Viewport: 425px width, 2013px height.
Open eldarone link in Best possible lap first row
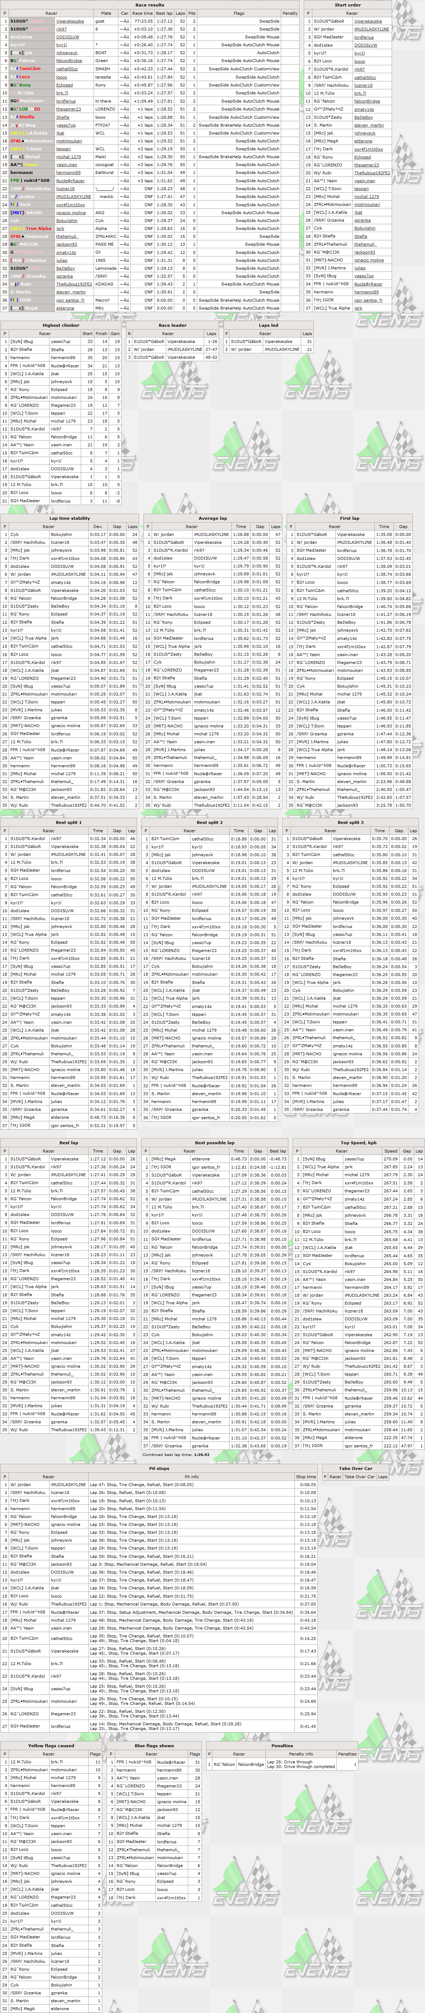[x=200, y=1159]
